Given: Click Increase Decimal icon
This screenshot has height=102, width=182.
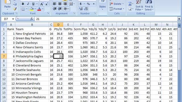Looking at the screenshot, I should pyautogui.click(x=81, y=9).
